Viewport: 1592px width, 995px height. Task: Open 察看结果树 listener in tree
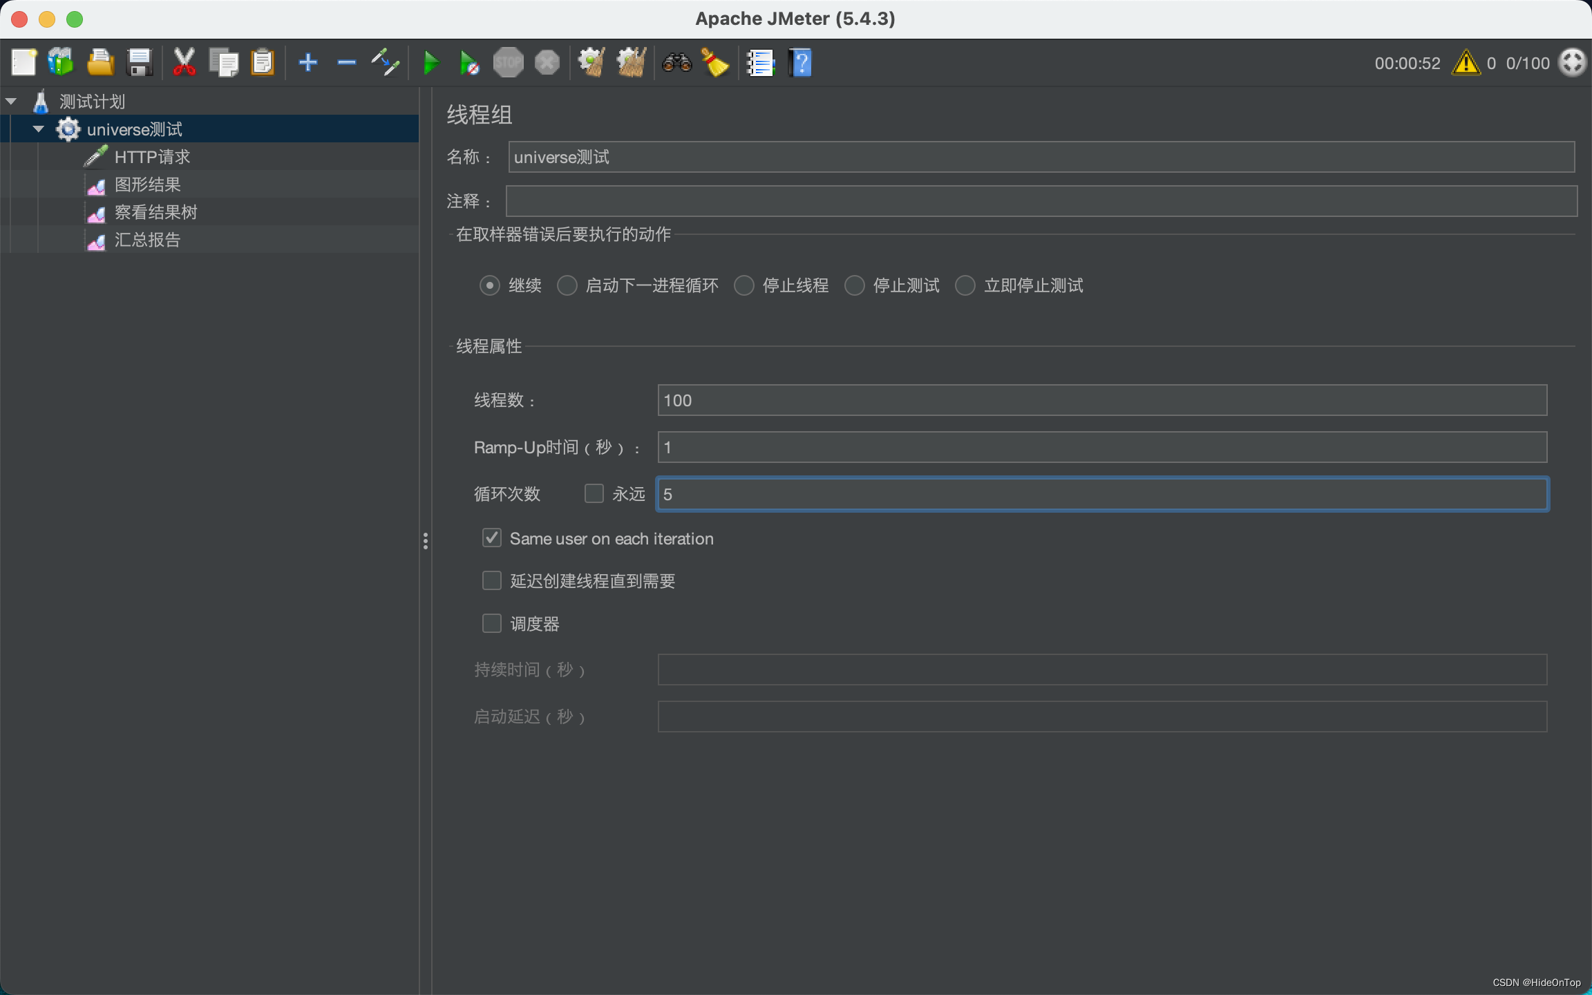(155, 212)
